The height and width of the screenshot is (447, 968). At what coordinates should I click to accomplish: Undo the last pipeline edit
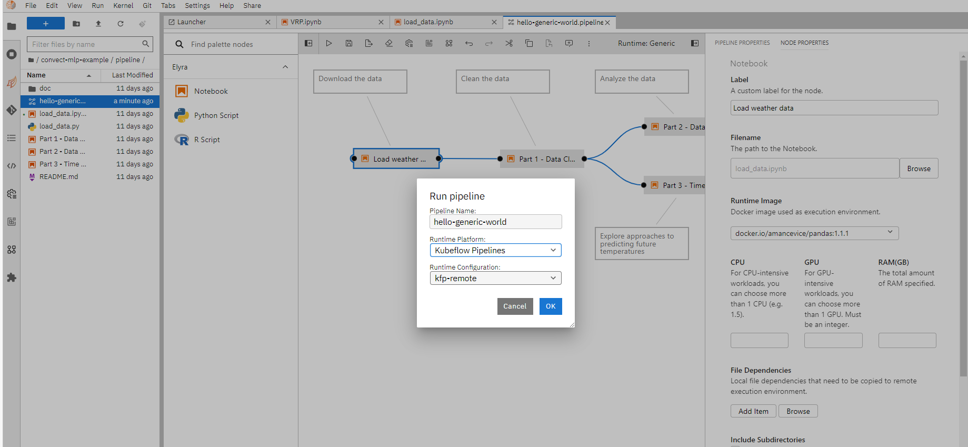[469, 43]
